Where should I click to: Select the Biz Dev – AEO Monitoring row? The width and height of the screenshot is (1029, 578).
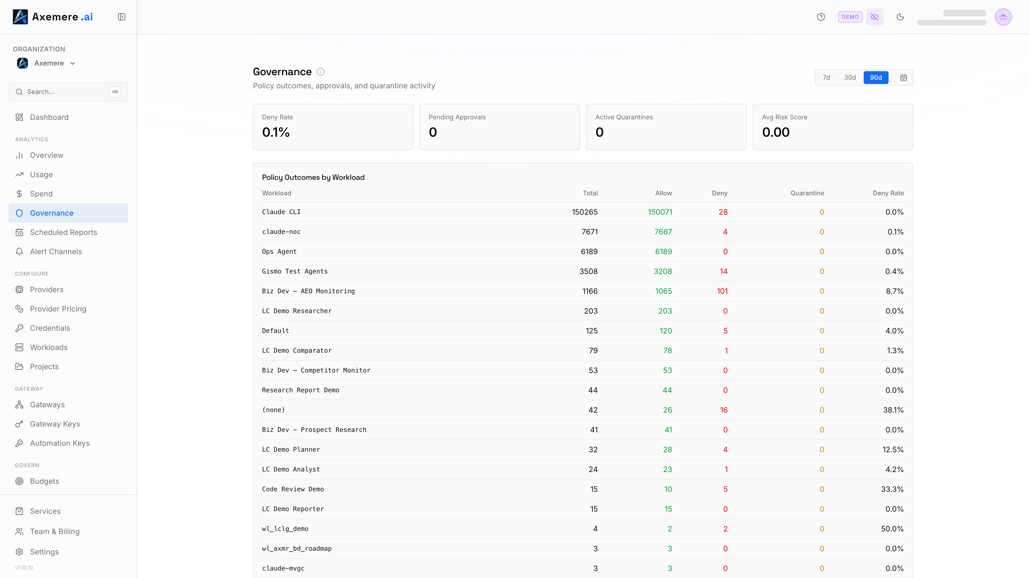583,291
